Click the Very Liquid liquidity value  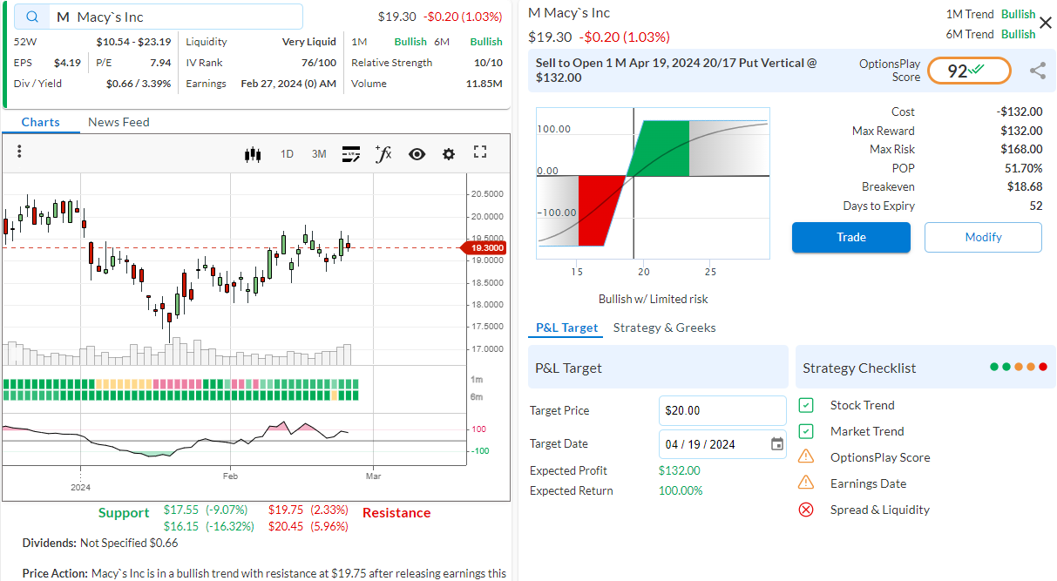tap(309, 41)
